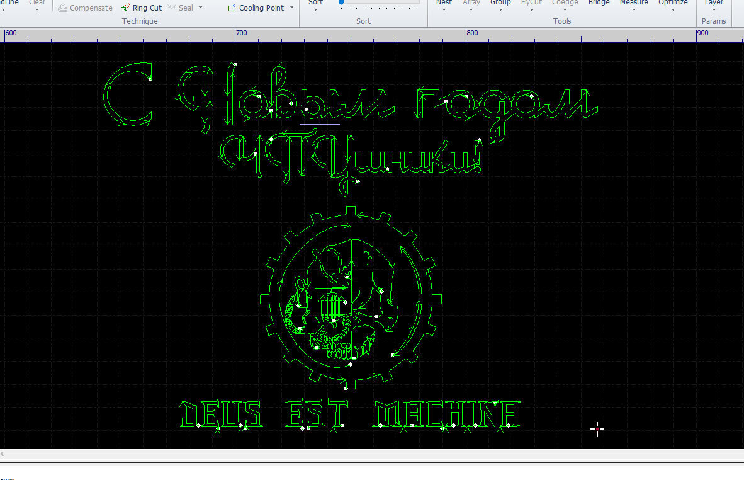Image resolution: width=744 pixels, height=480 pixels.
Task: Click the Tools group label
Action: [562, 21]
